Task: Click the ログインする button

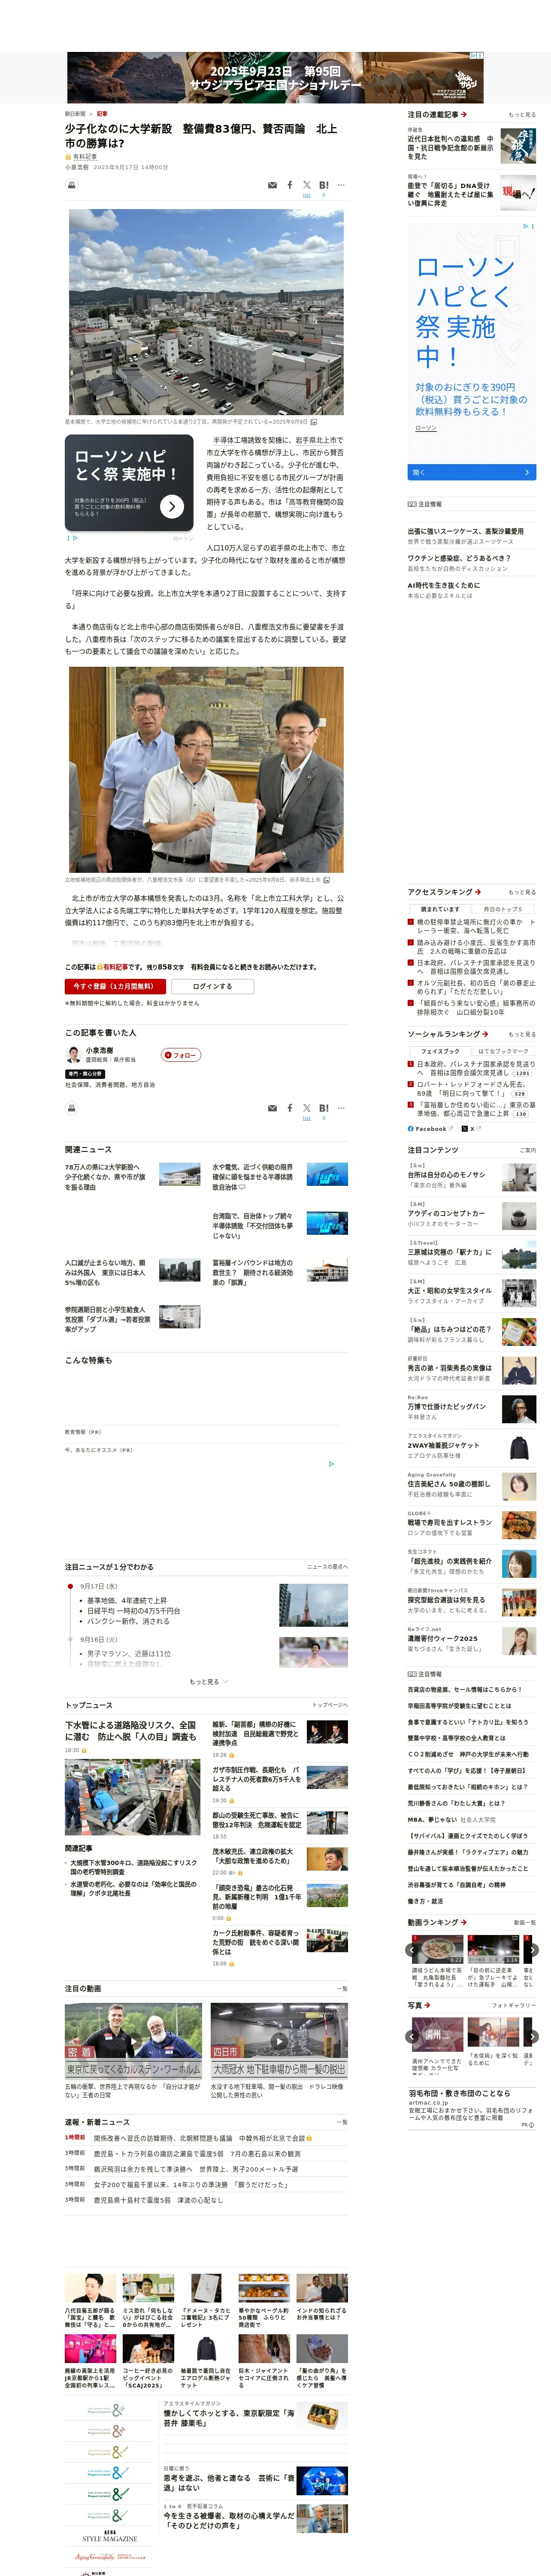Action: [212, 986]
